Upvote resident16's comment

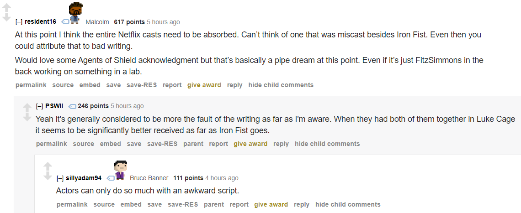pyautogui.click(x=7, y=8)
